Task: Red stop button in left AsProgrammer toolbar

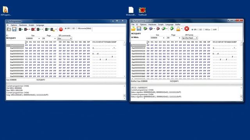Action: (x=61, y=29)
